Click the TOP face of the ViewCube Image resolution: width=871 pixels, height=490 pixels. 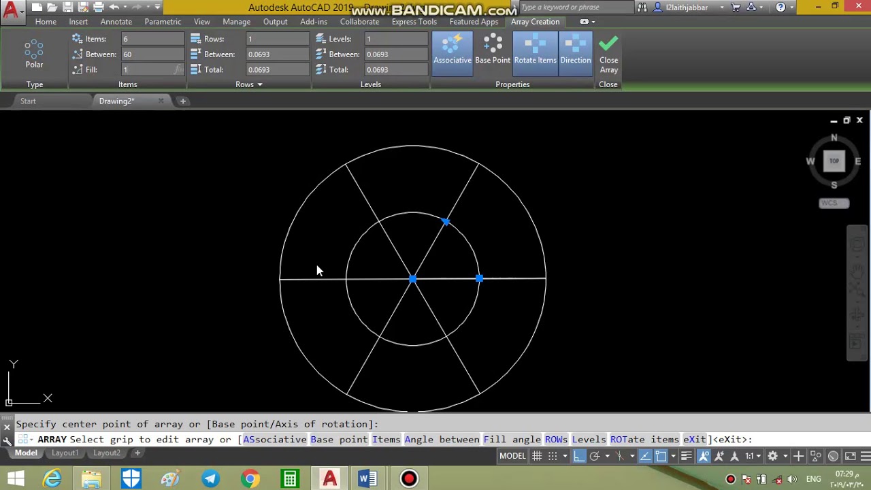834,161
